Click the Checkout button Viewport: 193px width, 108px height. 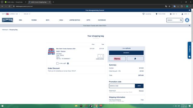(x=126, y=53)
